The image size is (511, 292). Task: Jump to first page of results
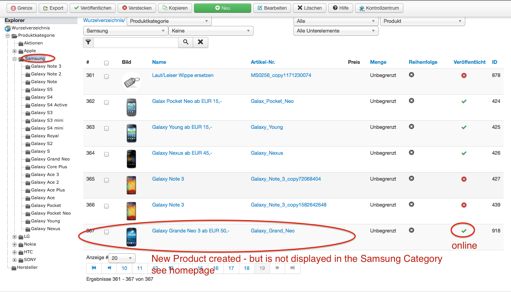click(x=94, y=268)
